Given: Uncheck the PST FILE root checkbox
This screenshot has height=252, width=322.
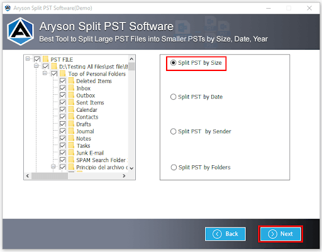Looking at the screenshot, I should click(x=37, y=60).
